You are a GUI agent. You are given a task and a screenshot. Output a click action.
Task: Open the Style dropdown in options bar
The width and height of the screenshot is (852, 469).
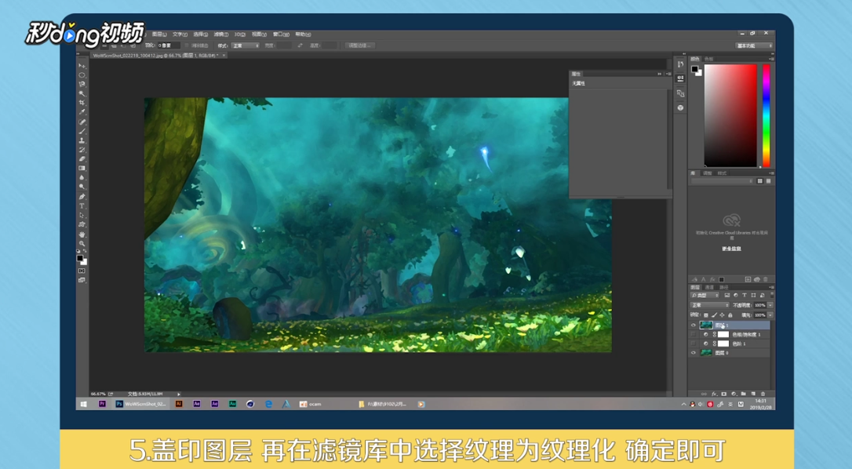pos(245,45)
